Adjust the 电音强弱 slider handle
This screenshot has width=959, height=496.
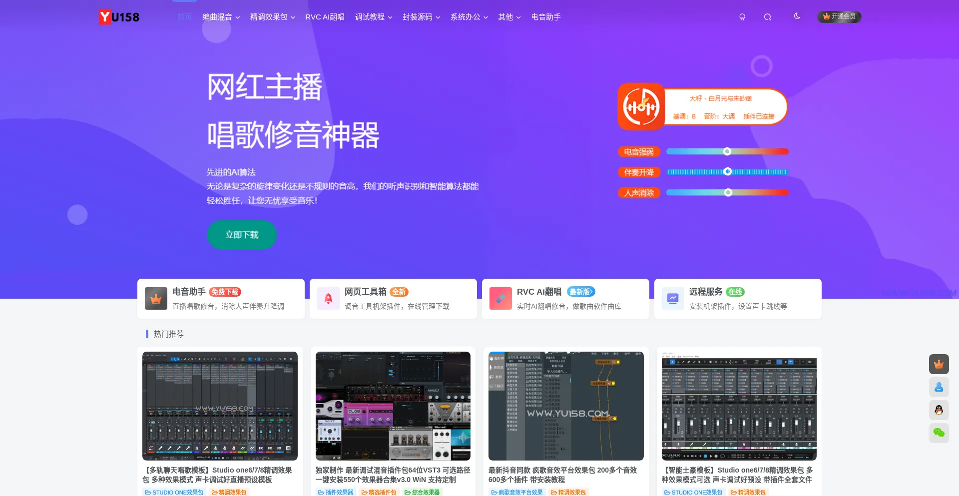(727, 151)
